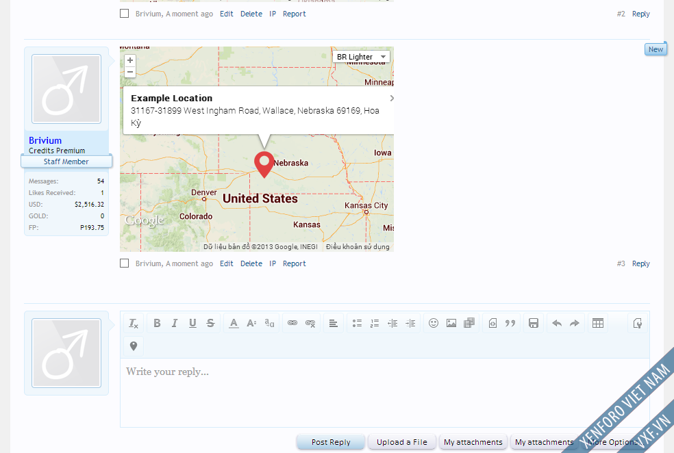The image size is (674, 453).
Task: Click Edit on post #3
Action: pyautogui.click(x=227, y=263)
